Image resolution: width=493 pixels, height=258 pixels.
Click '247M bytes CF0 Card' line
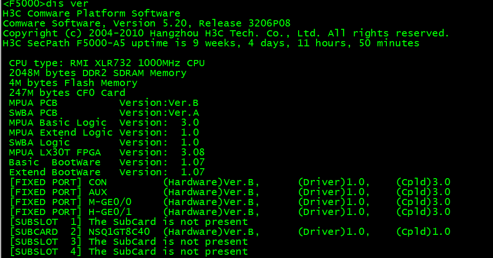(67, 93)
